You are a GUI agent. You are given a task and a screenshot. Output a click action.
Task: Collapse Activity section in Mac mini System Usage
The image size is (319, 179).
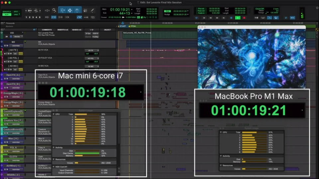coord(54,148)
